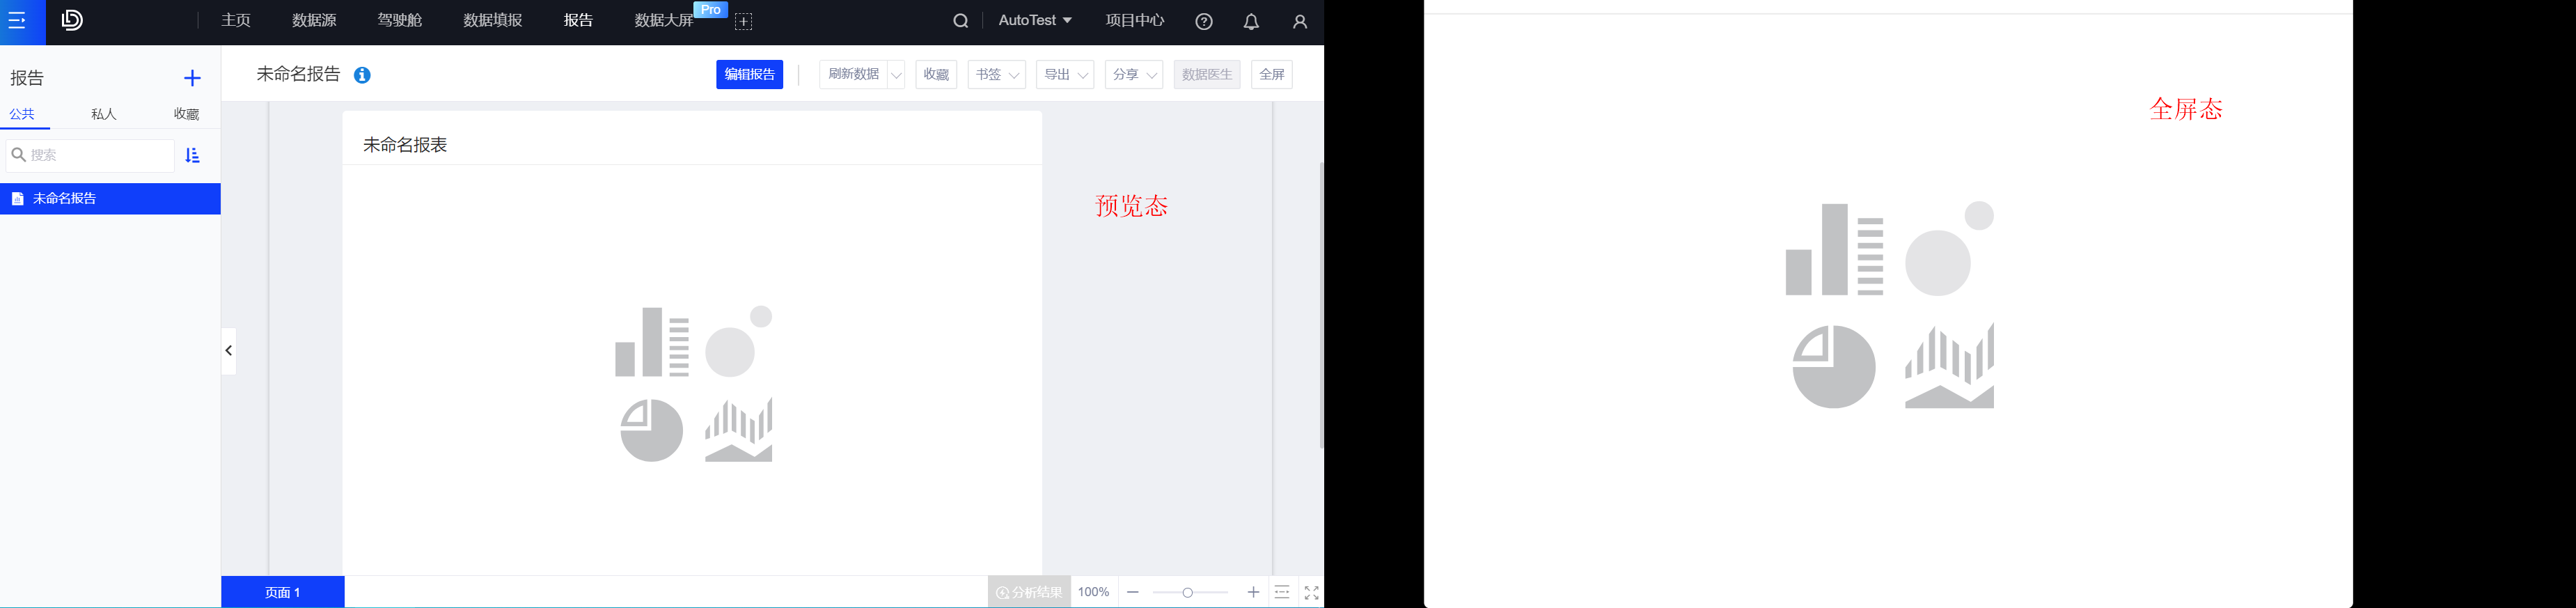Image resolution: width=2576 pixels, height=608 pixels.
Task: Switch to the 公共 reports tab
Action: tap(23, 114)
